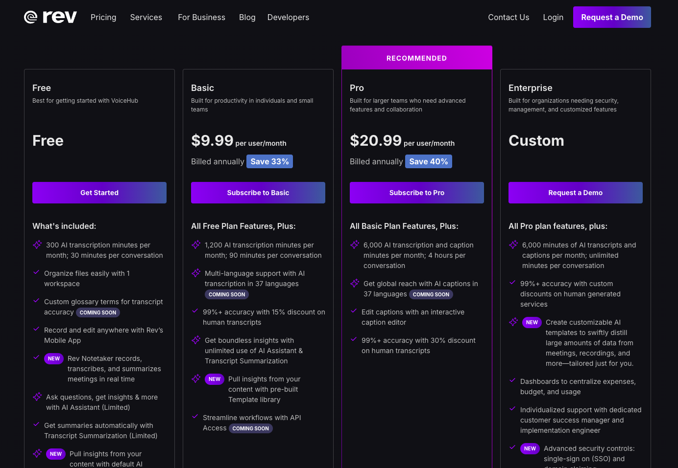
Task: Click COMING SOON badge on Custom glossary
Action: tap(98, 312)
